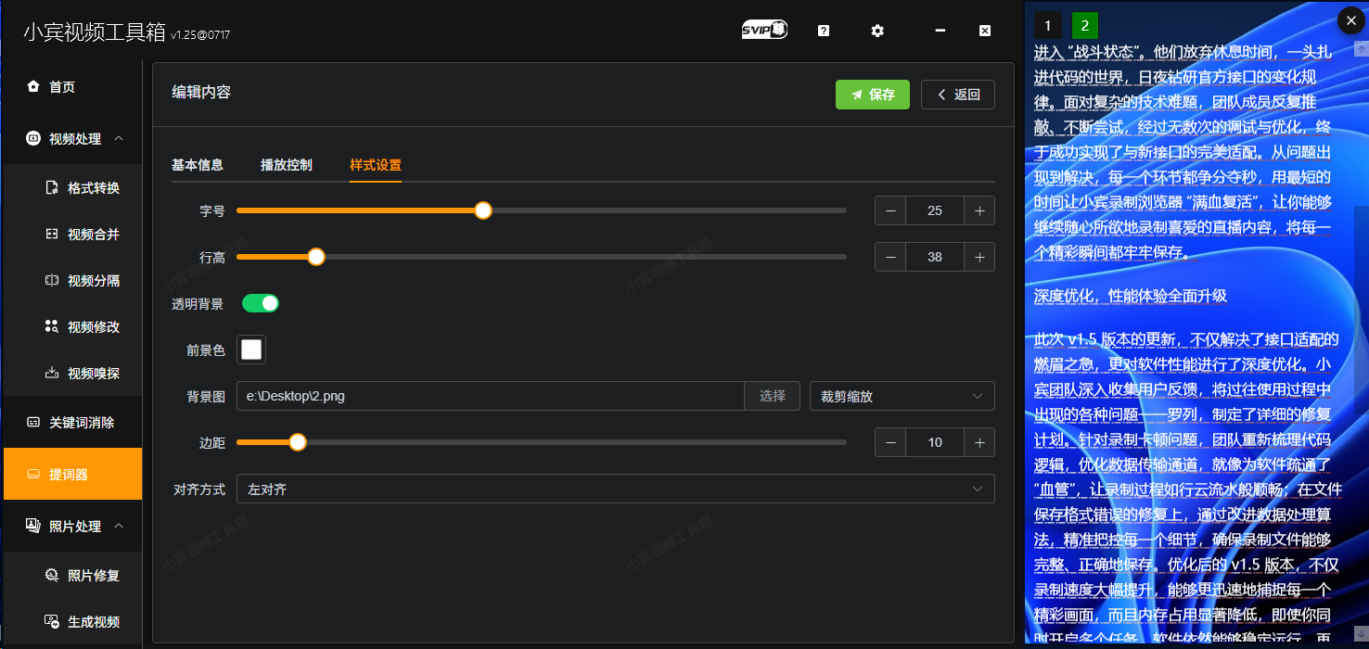Close the teleprompter preview window
Viewport: 1369px width, 649px height.
point(1350,20)
